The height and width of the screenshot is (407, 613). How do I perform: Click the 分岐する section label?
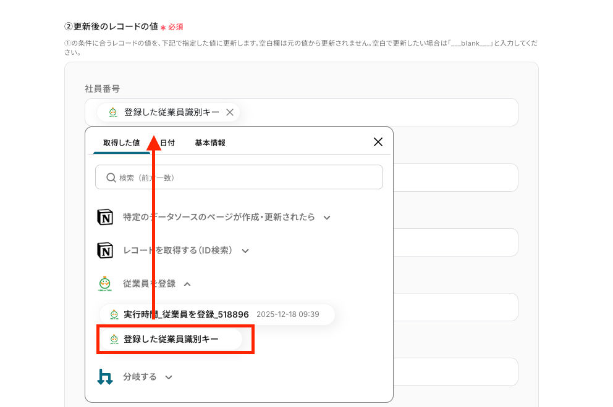140,377
